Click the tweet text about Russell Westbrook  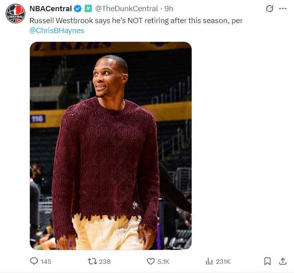(135, 21)
